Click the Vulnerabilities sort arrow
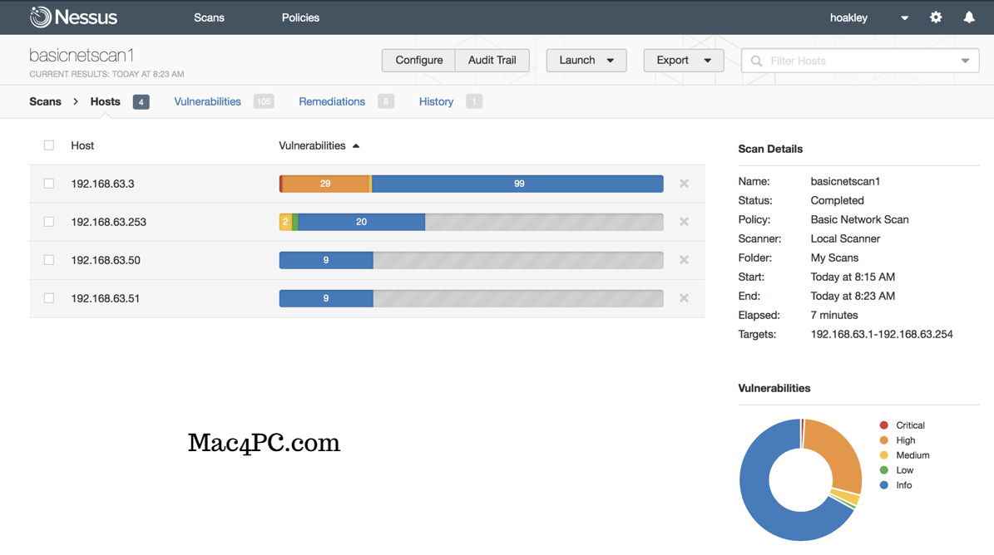Screen dimensions: 994x555 tap(356, 145)
